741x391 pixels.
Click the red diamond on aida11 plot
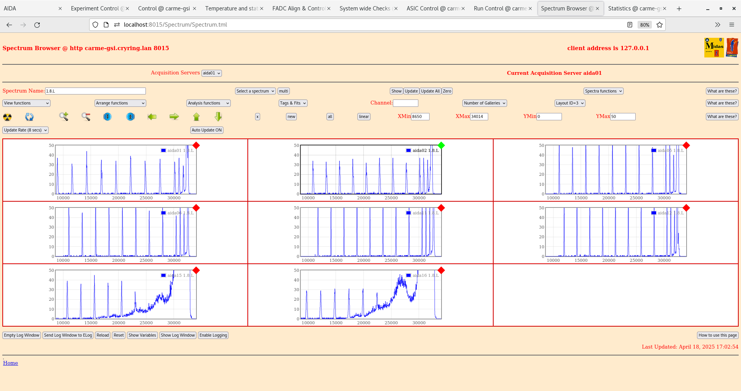coord(441,208)
